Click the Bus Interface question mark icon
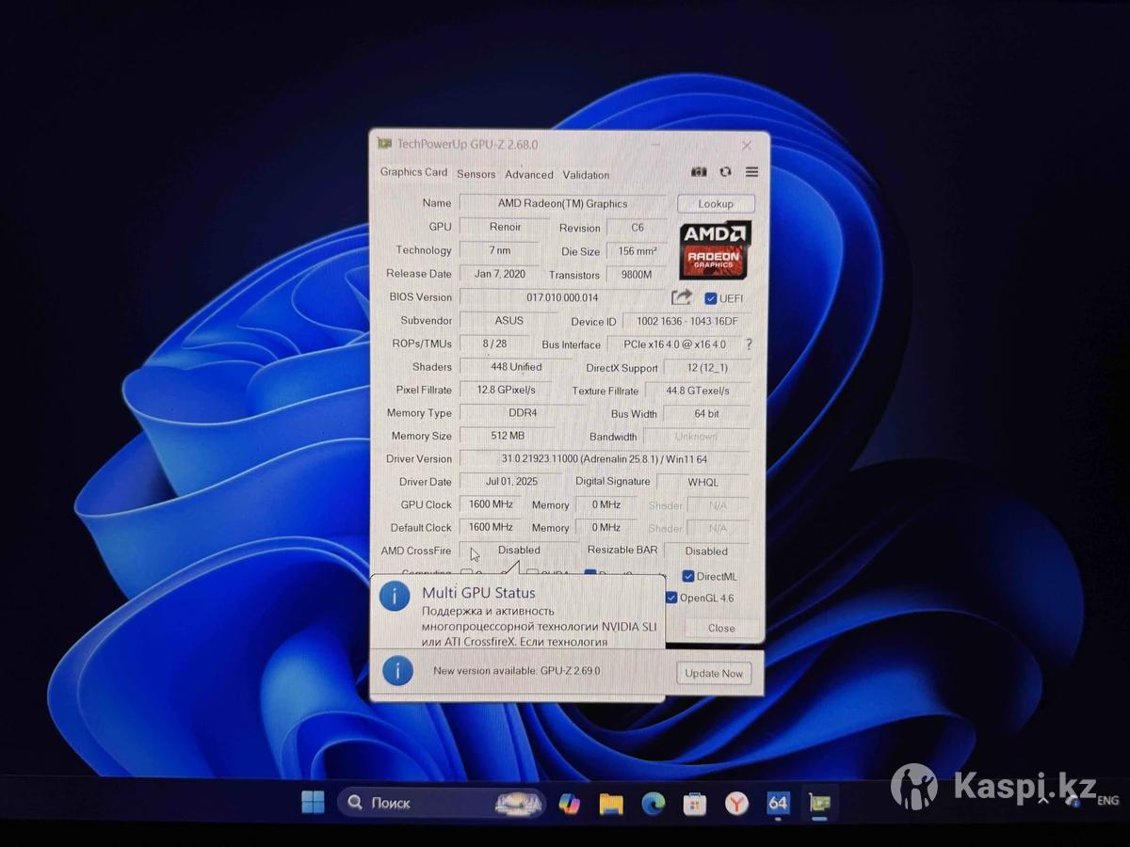The width and height of the screenshot is (1130, 847). pos(750,344)
